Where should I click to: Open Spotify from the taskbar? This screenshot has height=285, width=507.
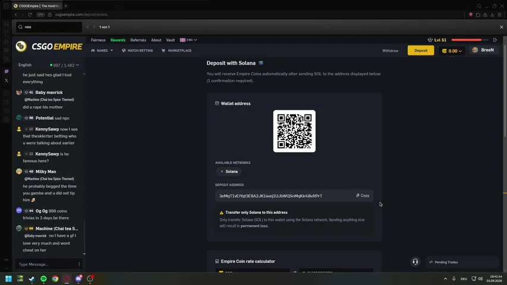pyautogui.click(x=43, y=278)
